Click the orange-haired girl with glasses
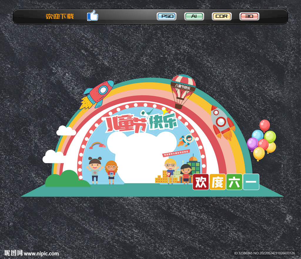The image size is (301, 259). [x=111, y=172]
